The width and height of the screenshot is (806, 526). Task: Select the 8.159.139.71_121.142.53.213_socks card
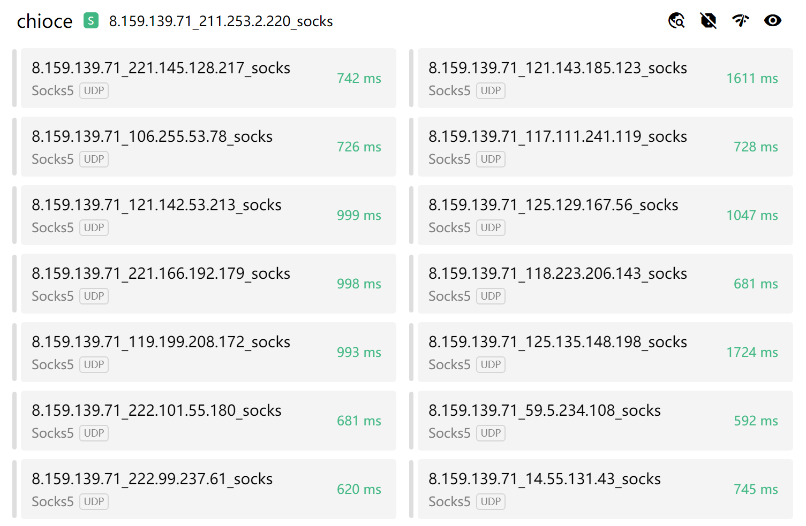(156, 205)
